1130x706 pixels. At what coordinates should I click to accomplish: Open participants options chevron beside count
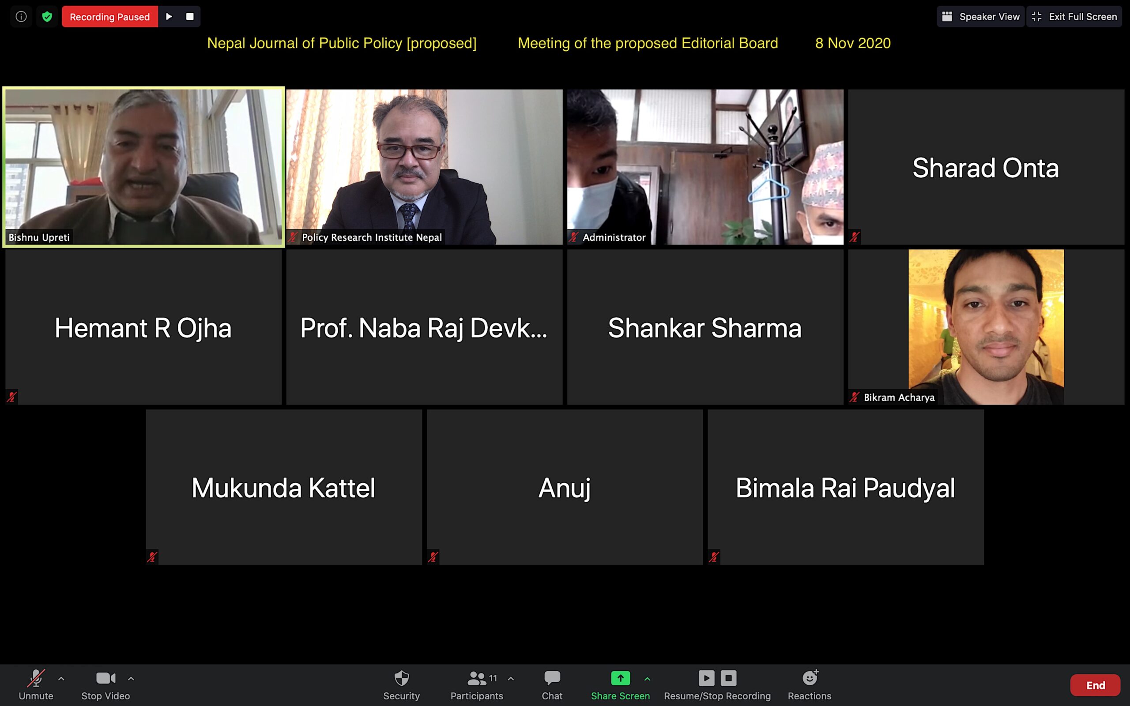pyautogui.click(x=511, y=679)
